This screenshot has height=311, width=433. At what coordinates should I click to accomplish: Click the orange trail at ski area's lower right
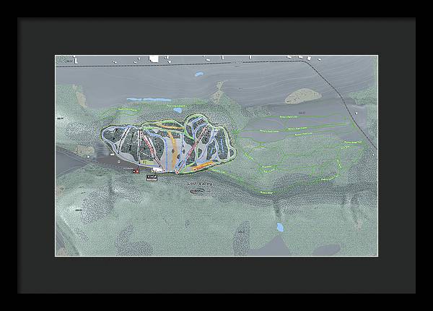(204, 166)
